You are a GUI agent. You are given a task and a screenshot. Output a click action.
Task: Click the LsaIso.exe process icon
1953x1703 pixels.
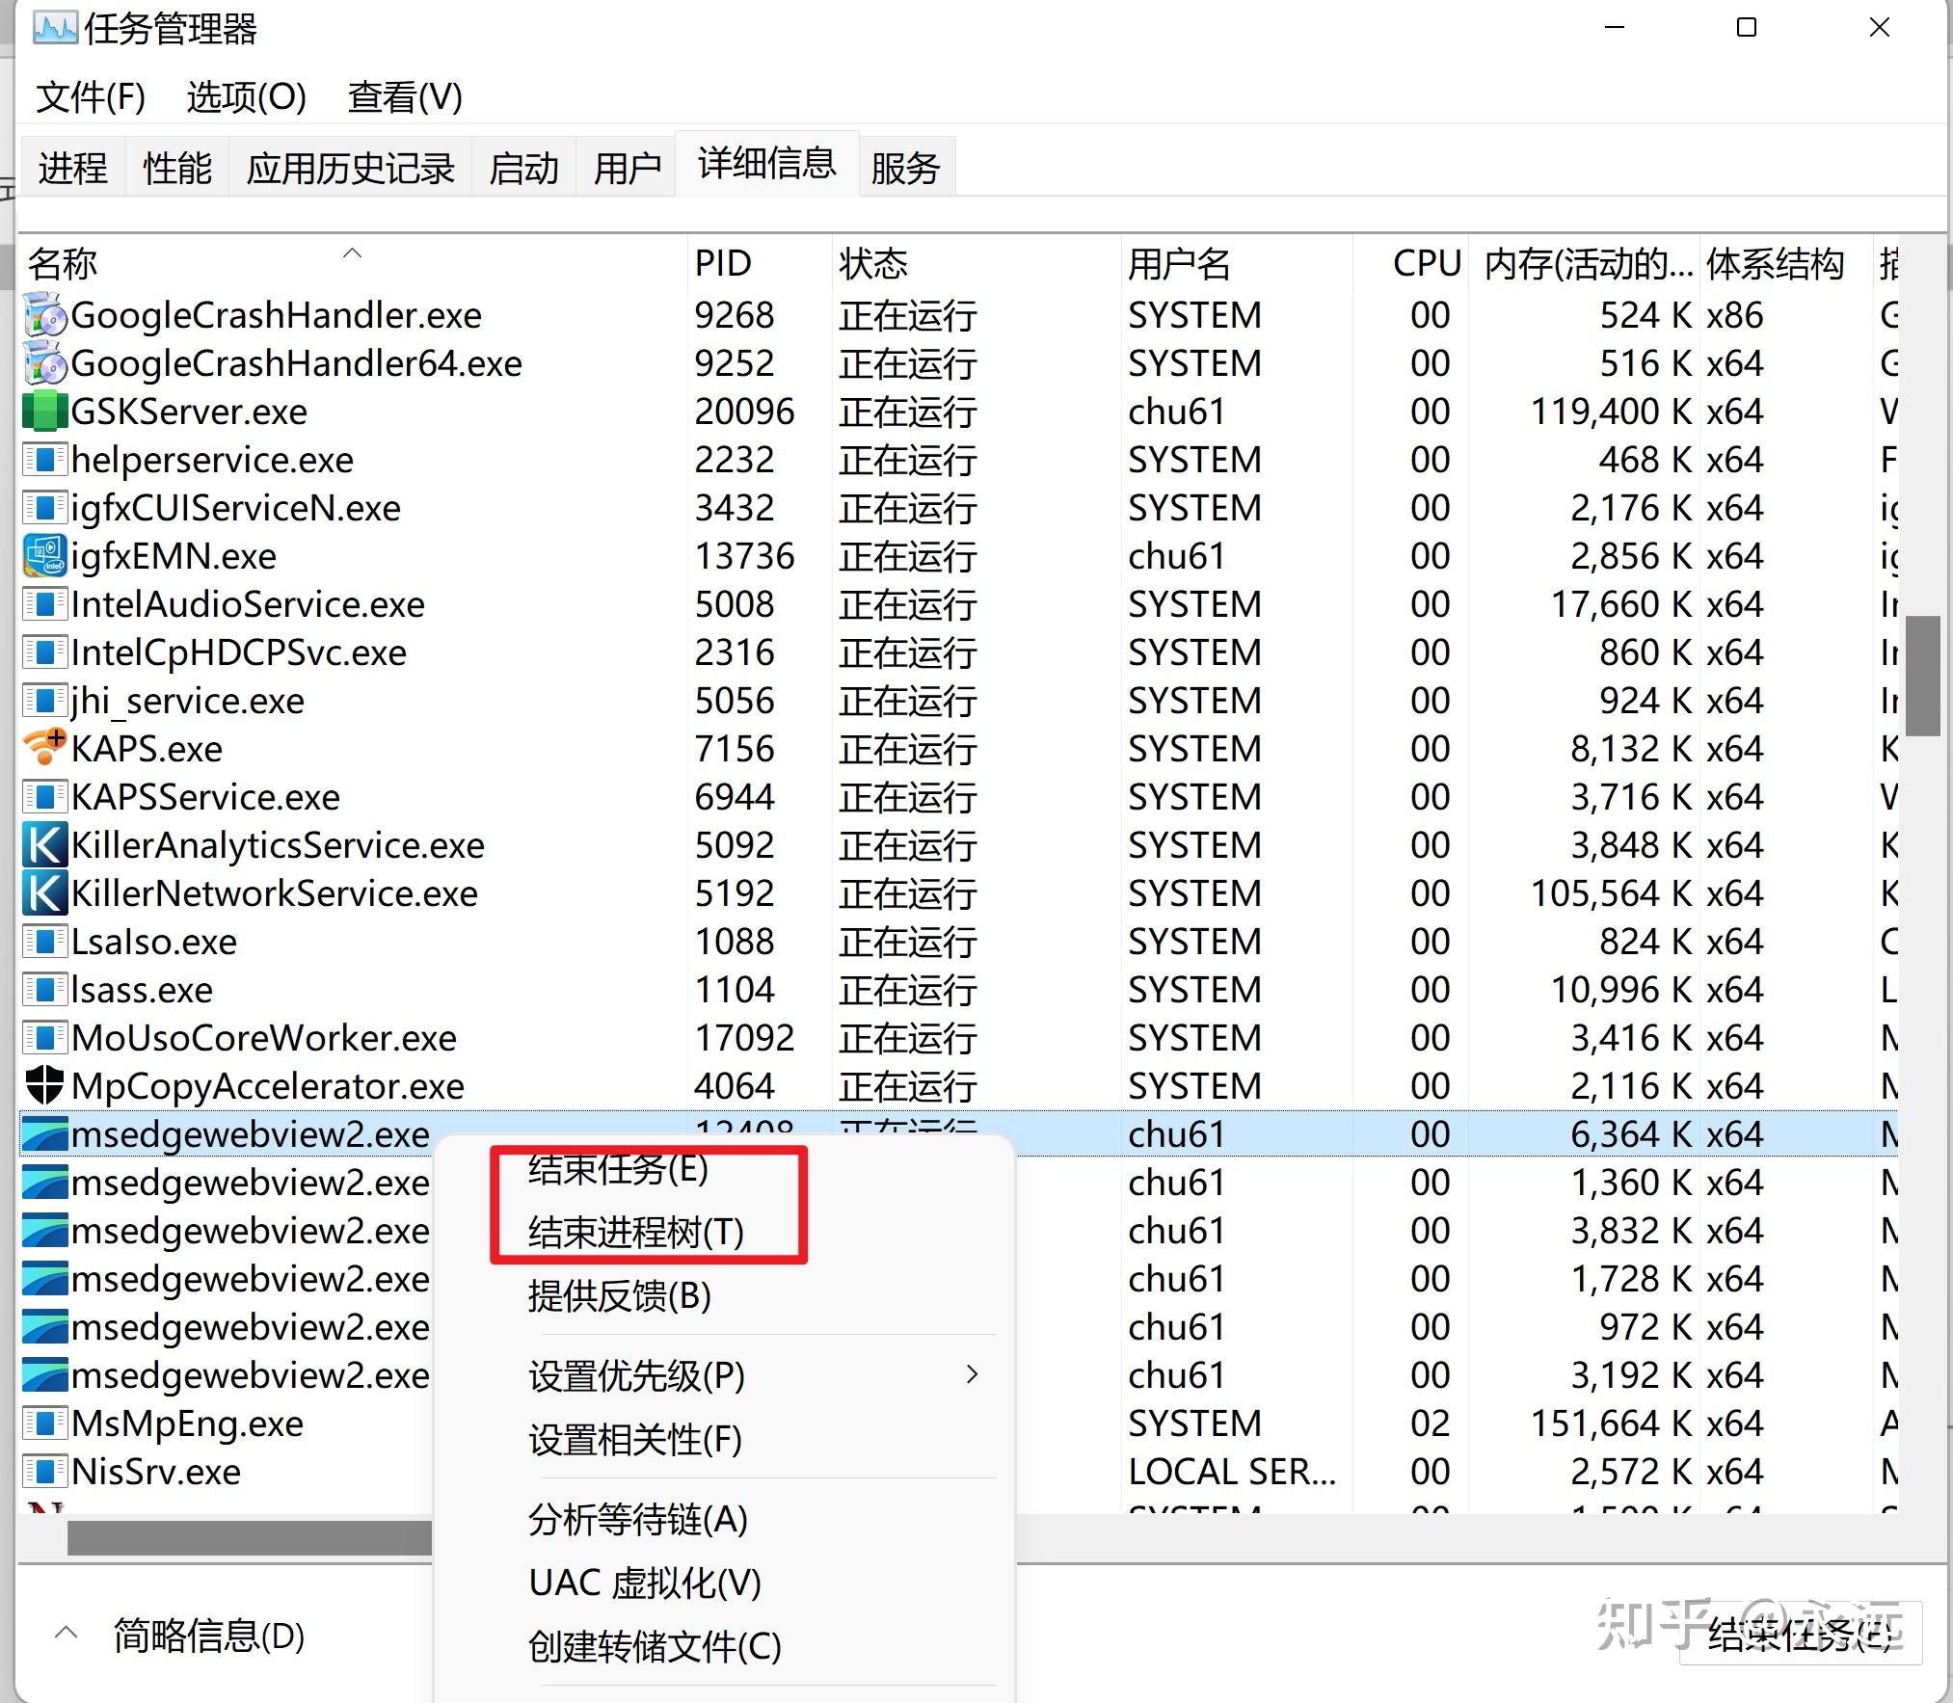[44, 942]
